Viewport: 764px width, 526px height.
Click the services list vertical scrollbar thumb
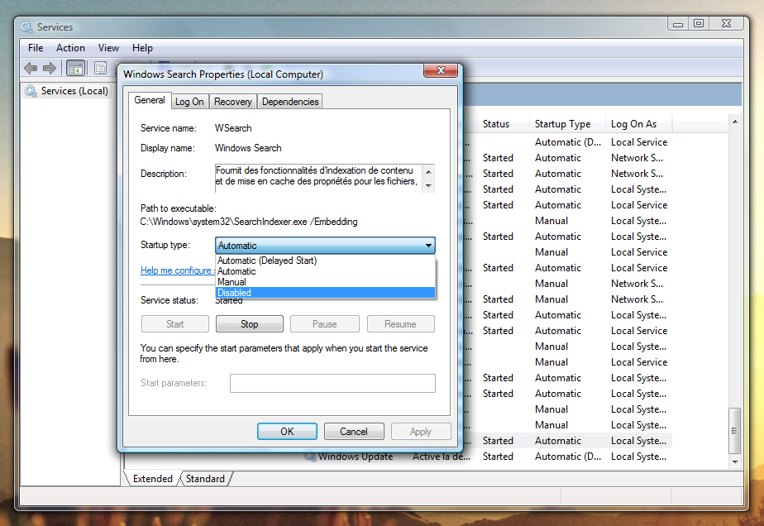735,430
